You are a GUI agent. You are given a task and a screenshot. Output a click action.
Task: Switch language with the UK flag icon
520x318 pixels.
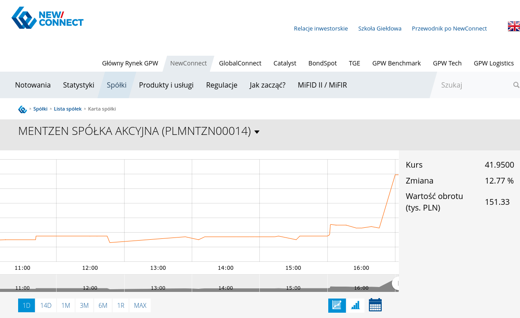pyautogui.click(x=513, y=27)
